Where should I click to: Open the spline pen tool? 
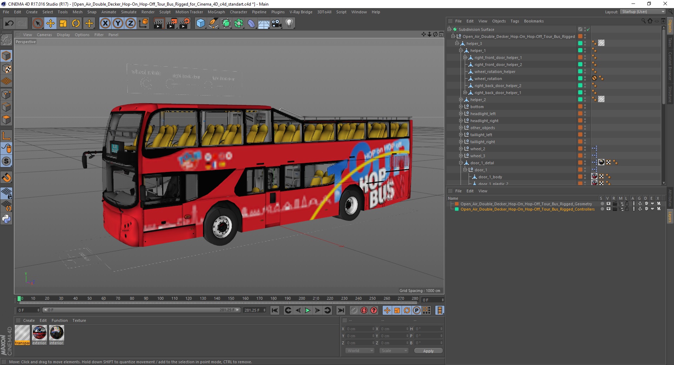tap(213, 24)
